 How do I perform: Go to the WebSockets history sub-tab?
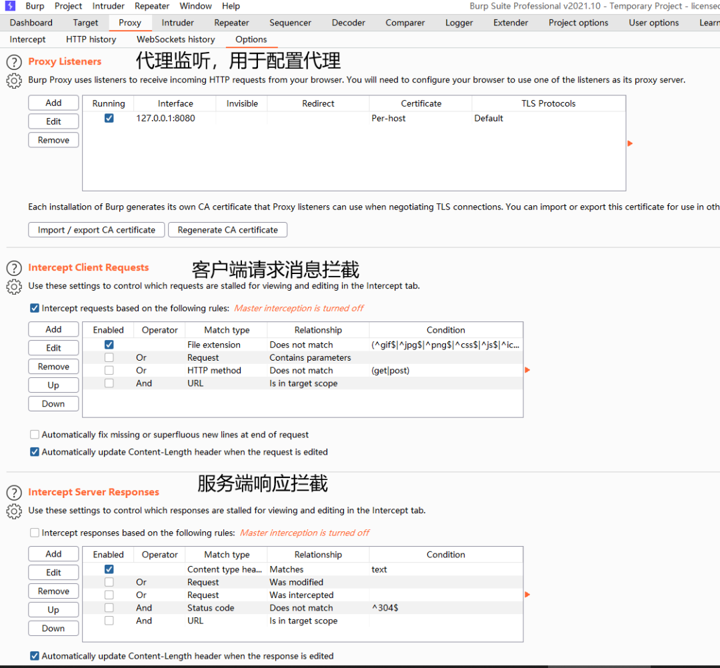tap(176, 39)
